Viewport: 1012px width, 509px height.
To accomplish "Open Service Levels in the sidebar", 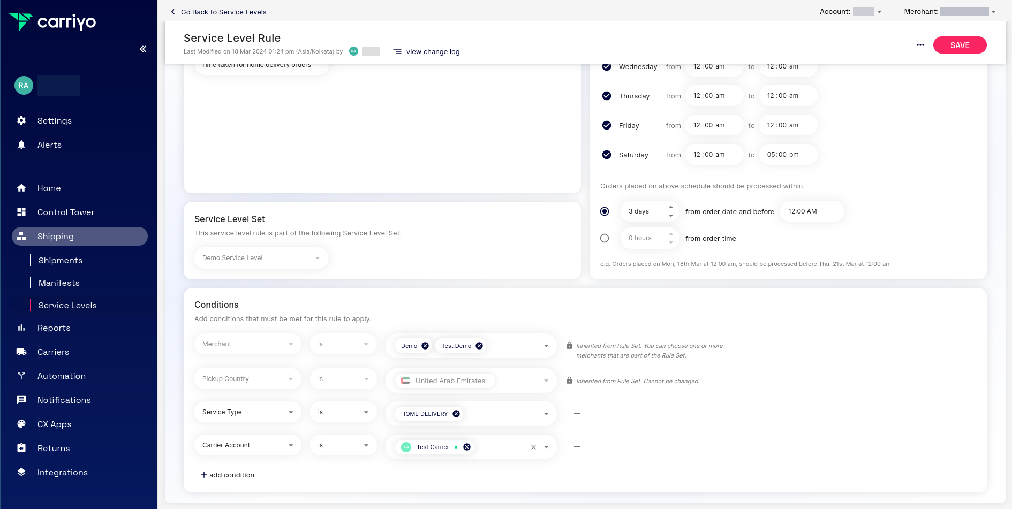I will tap(67, 305).
